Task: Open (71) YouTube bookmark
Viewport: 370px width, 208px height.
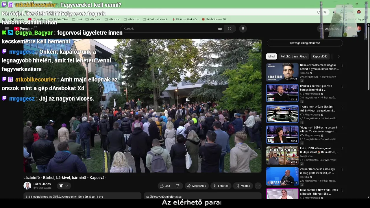Action: tap(37, 19)
